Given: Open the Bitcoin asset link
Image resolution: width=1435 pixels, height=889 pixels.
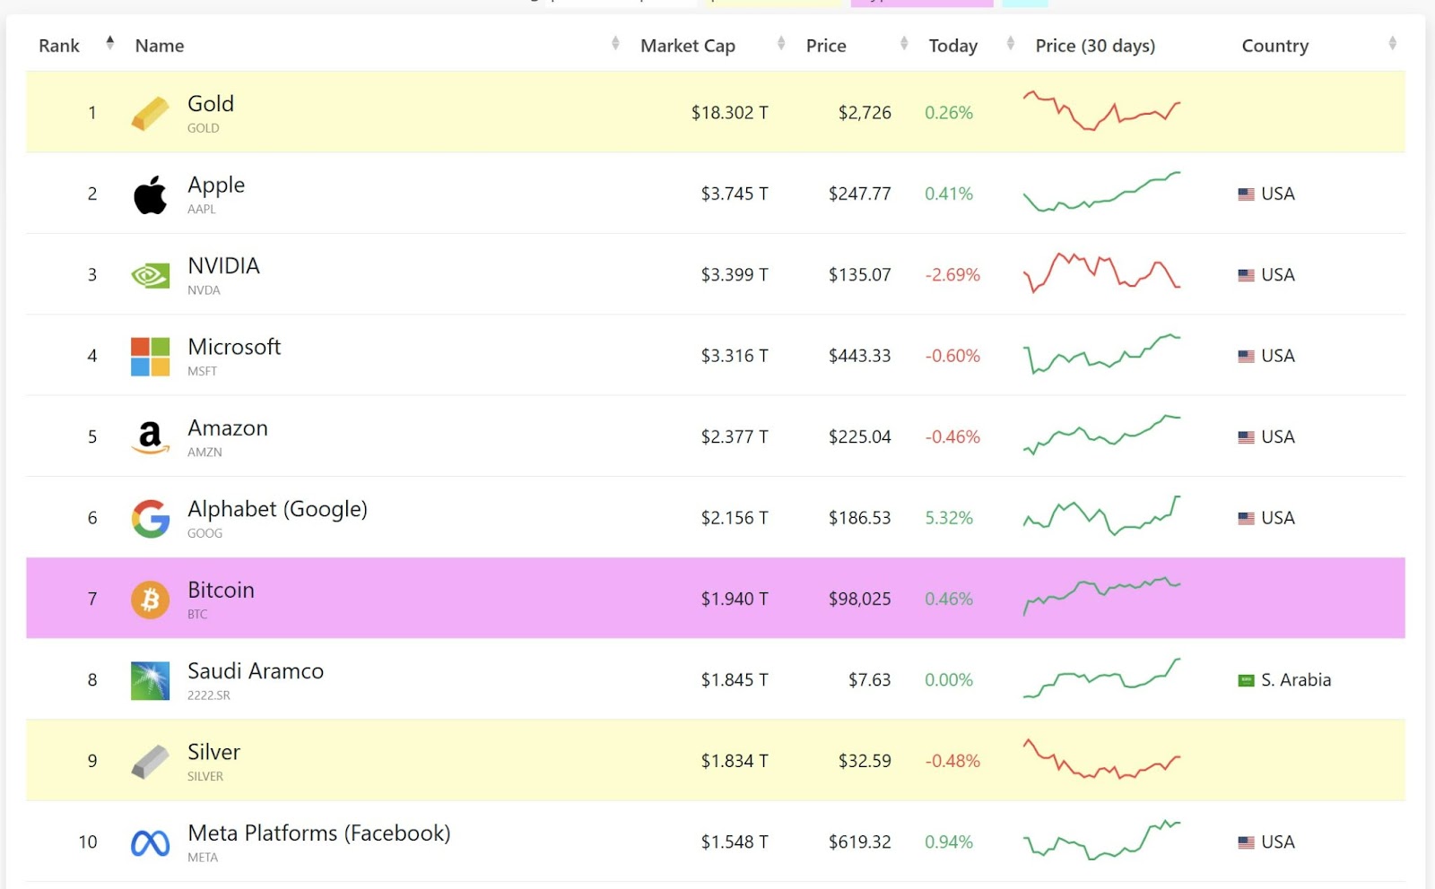Looking at the screenshot, I should point(221,591).
